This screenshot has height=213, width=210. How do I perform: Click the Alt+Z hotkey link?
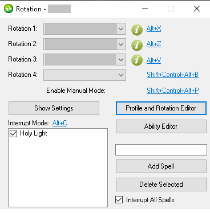coord(154,44)
